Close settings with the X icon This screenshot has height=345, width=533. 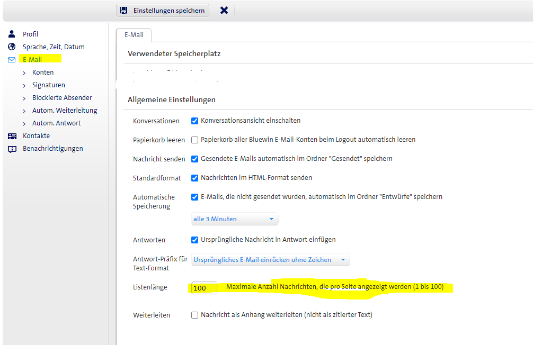click(x=224, y=10)
